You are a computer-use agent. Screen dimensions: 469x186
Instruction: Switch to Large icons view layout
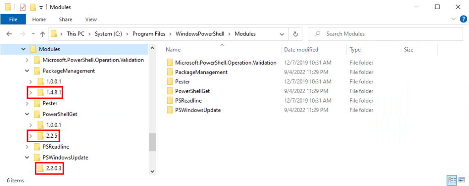[x=462, y=180]
